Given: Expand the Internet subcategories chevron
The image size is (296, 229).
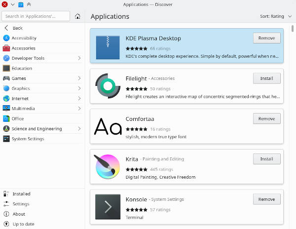Looking at the screenshot, I should coord(79,98).
